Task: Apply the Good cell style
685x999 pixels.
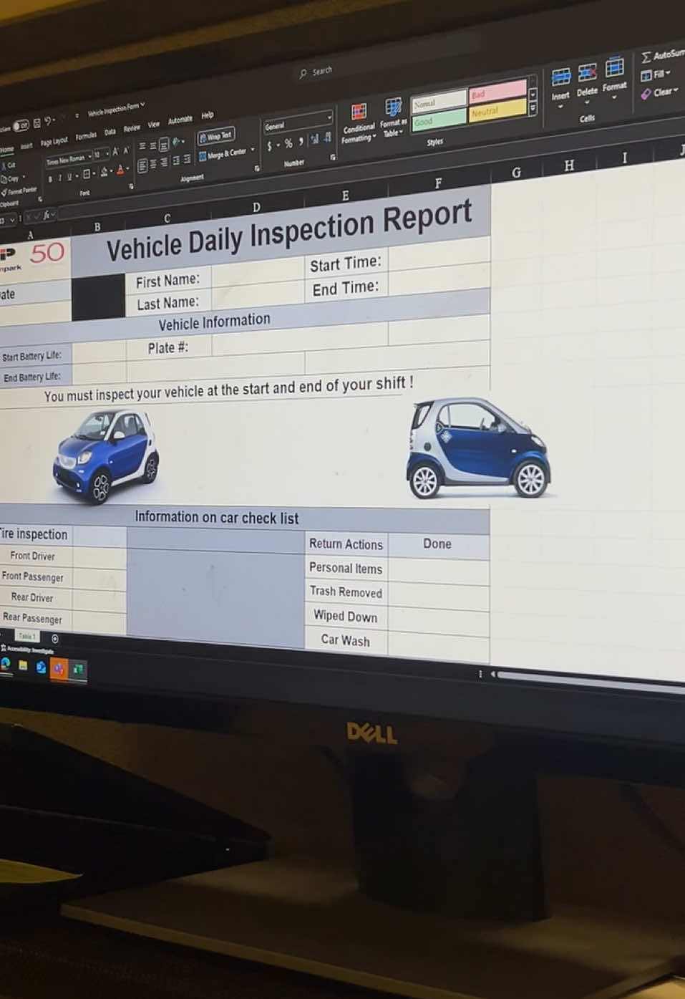Action: [440, 120]
